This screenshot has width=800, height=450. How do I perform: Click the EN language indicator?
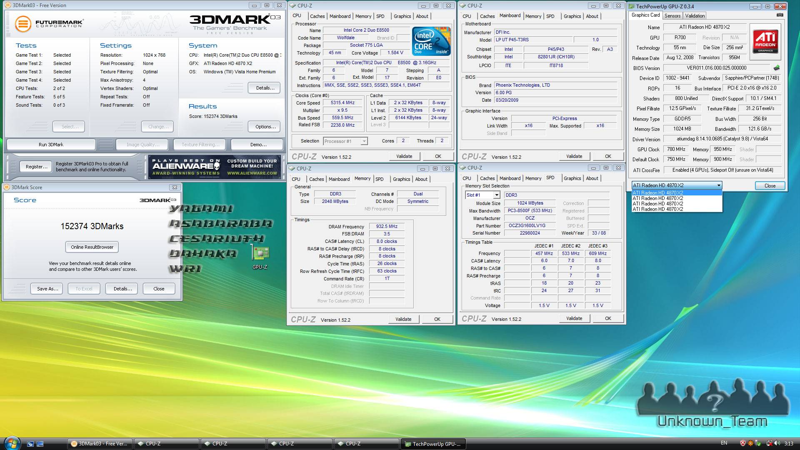[x=724, y=443]
